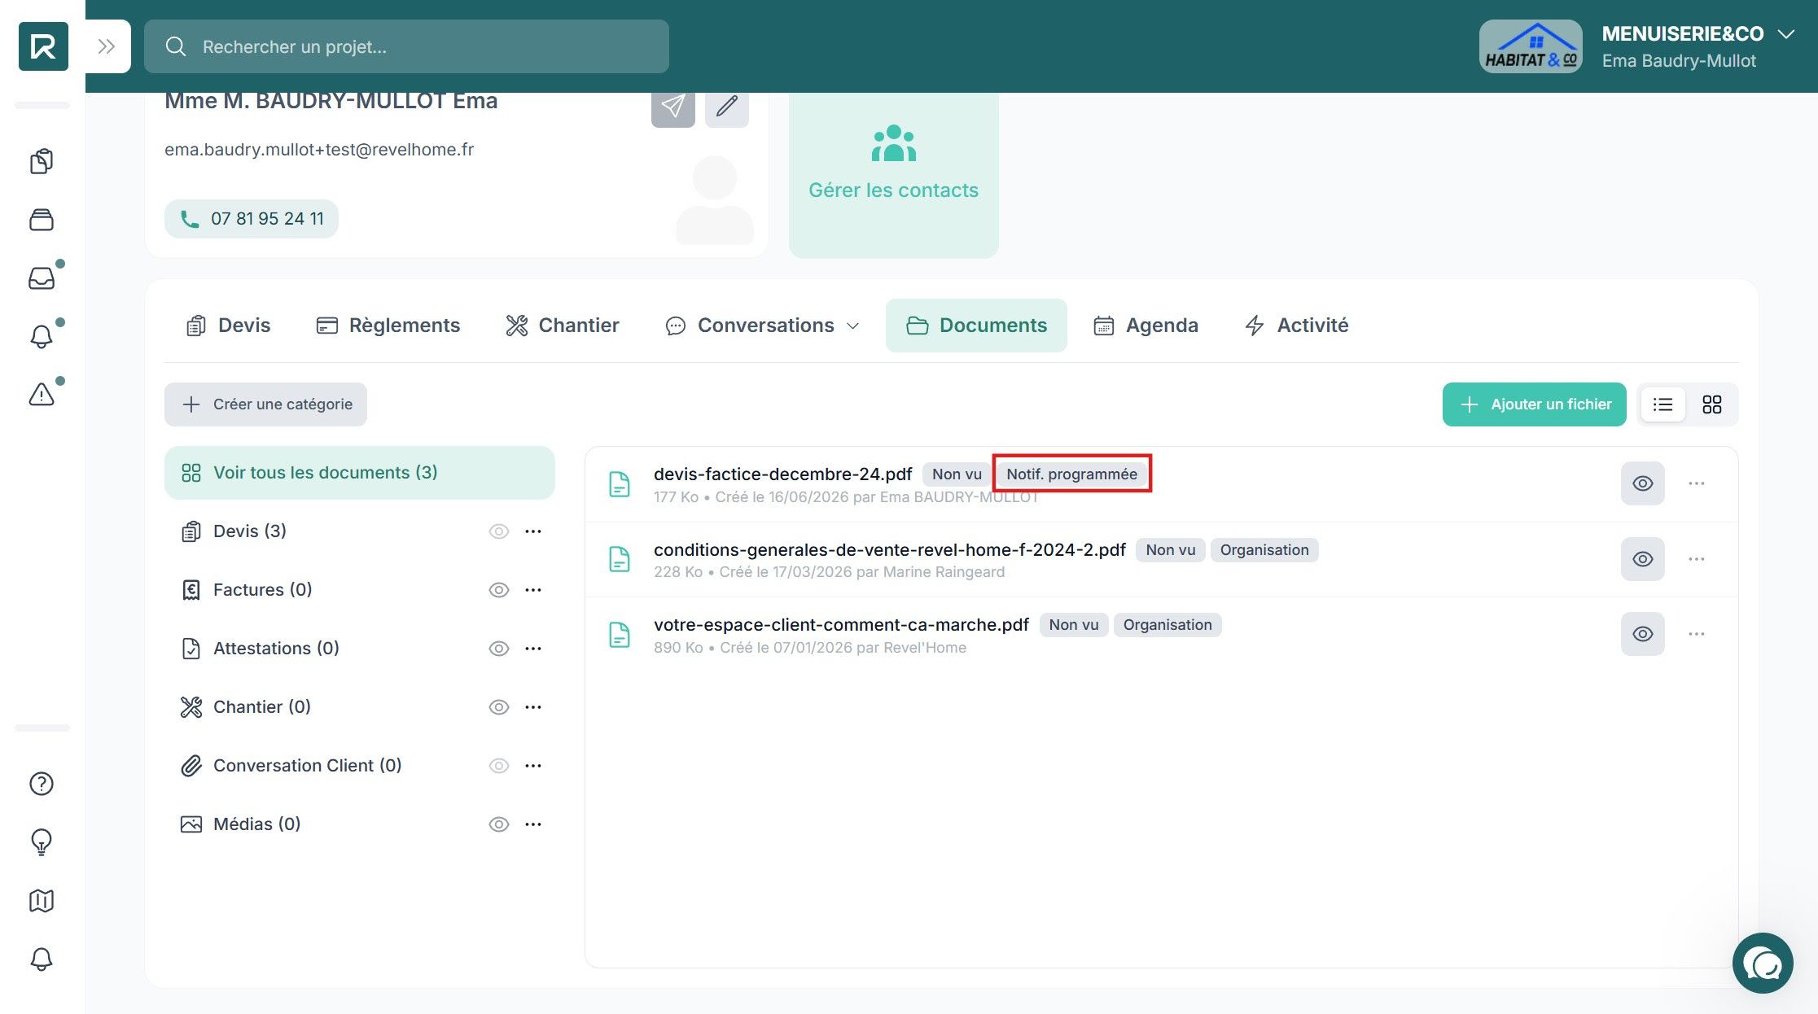Focus the Rechercher un projet search field
Image resolution: width=1818 pixels, height=1014 pixels.
tap(406, 46)
